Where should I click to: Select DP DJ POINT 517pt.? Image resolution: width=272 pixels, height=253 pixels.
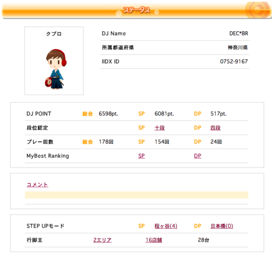pos(218,114)
